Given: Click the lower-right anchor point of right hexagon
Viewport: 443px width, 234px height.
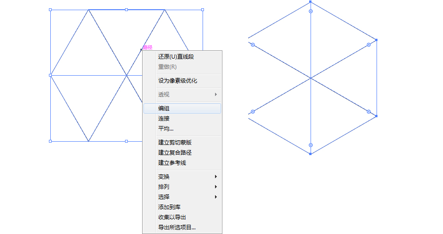Looking at the screenshot, I should pos(377,116).
